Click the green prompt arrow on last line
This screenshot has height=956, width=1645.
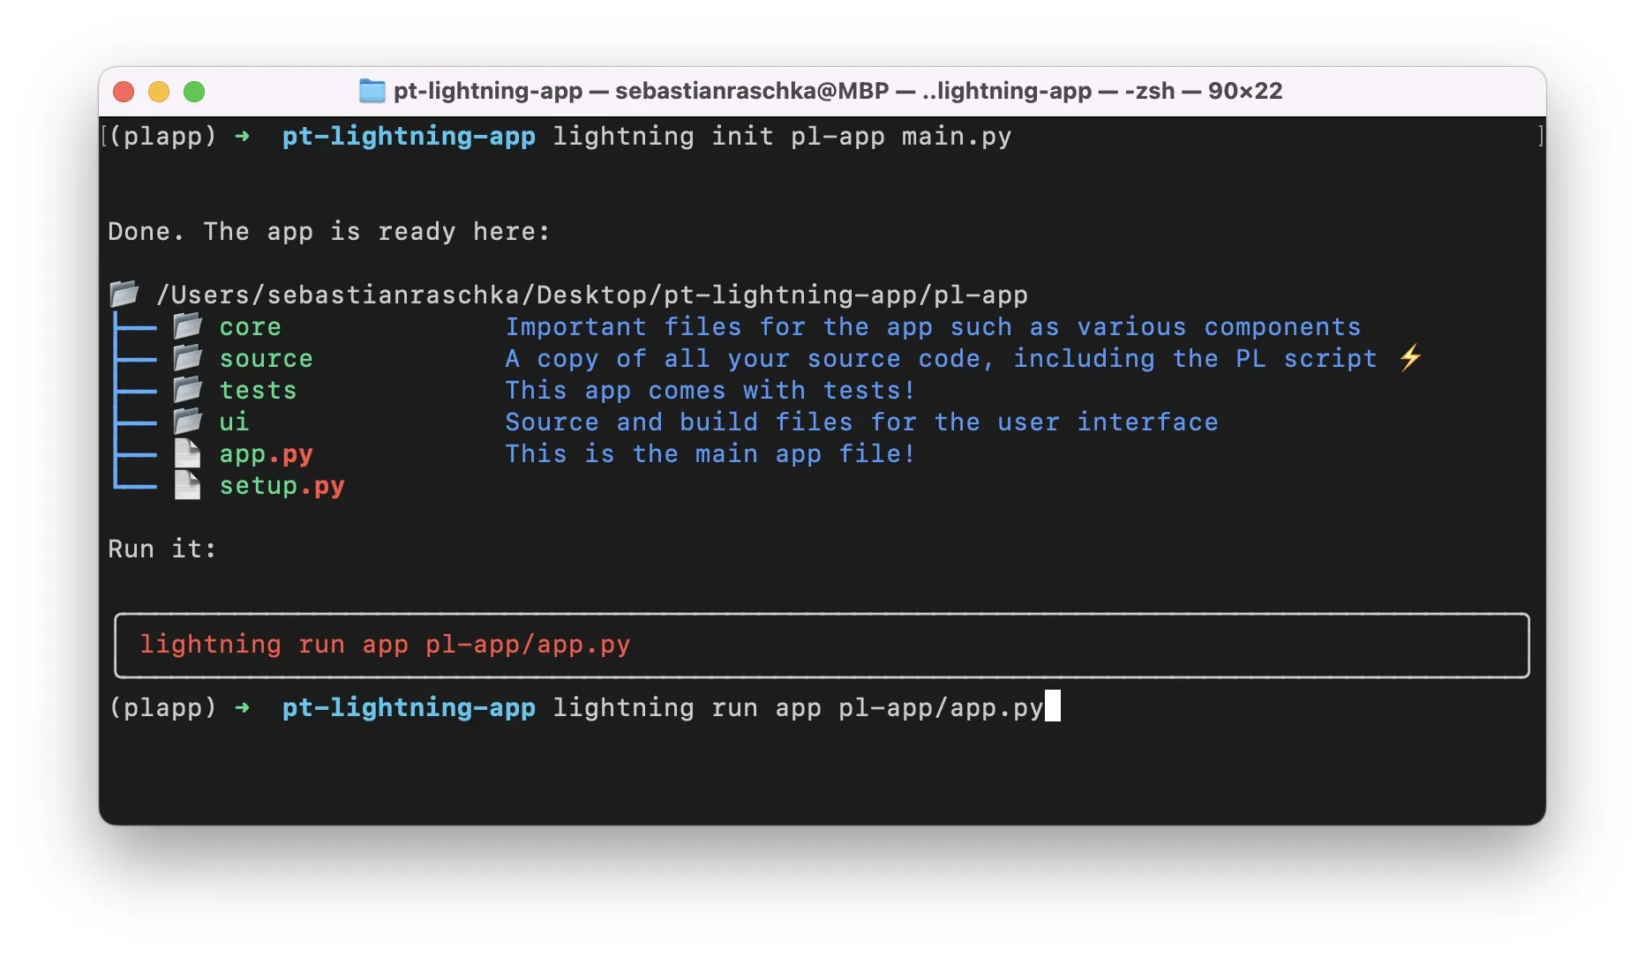(243, 708)
